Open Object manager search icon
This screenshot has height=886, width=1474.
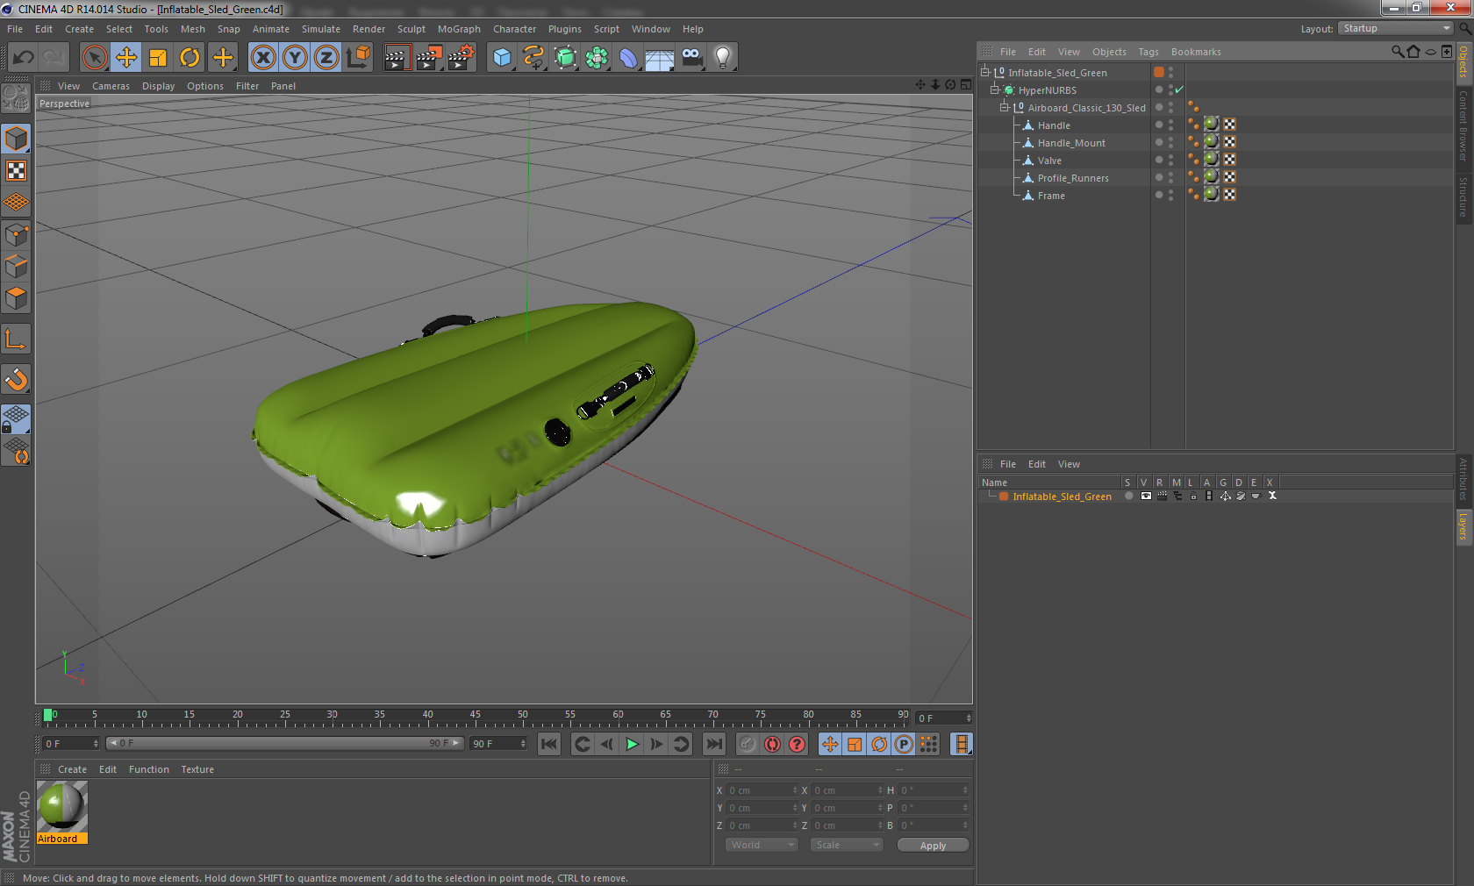coord(1397,52)
